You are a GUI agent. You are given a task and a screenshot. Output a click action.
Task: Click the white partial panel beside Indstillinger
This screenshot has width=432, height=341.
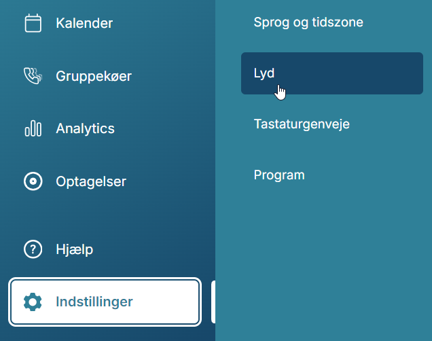(213, 302)
